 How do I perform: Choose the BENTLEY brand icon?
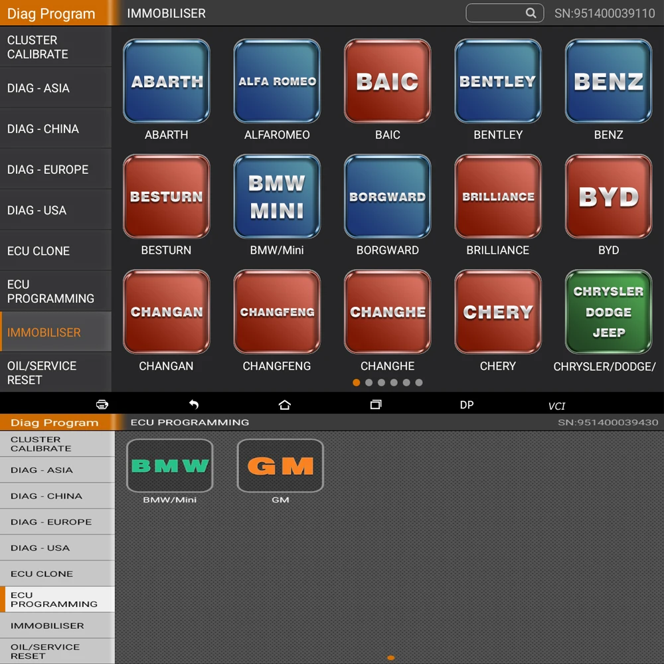[x=498, y=81]
